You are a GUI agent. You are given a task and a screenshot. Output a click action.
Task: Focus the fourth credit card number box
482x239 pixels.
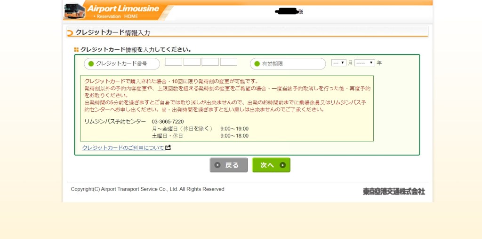(x=228, y=62)
